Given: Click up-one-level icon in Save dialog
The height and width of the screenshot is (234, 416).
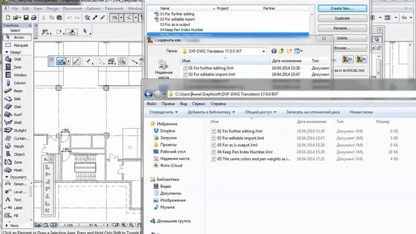Looking at the screenshot, I should [281, 51].
